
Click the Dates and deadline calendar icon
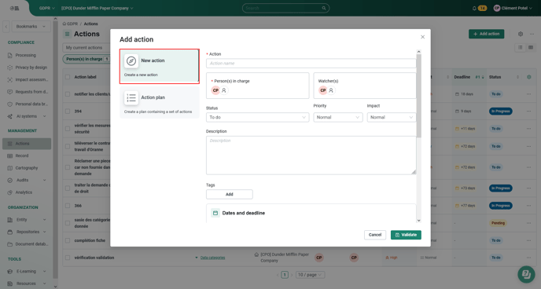(x=215, y=213)
